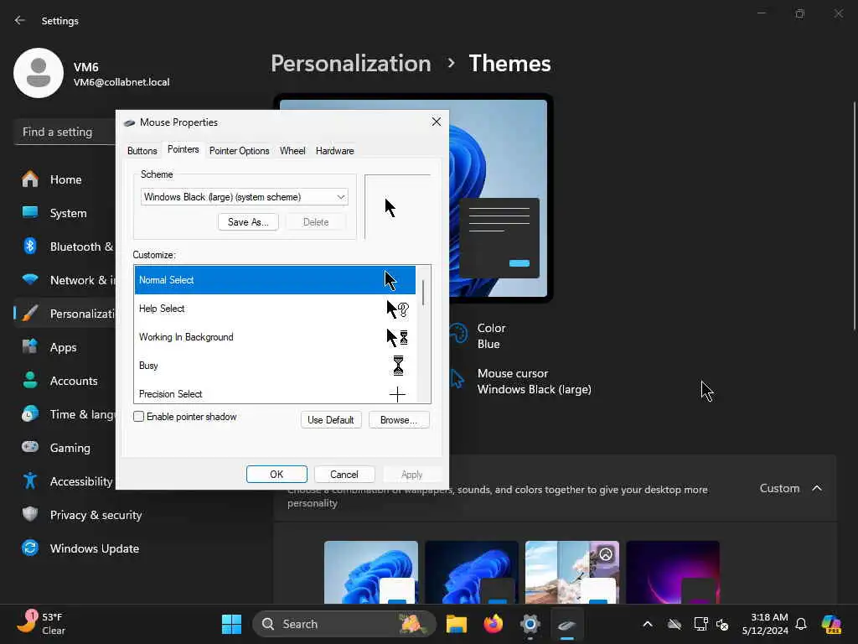Viewport: 858px width, 644px height.
Task: Open Time & language clock icon
Action: 30,413
